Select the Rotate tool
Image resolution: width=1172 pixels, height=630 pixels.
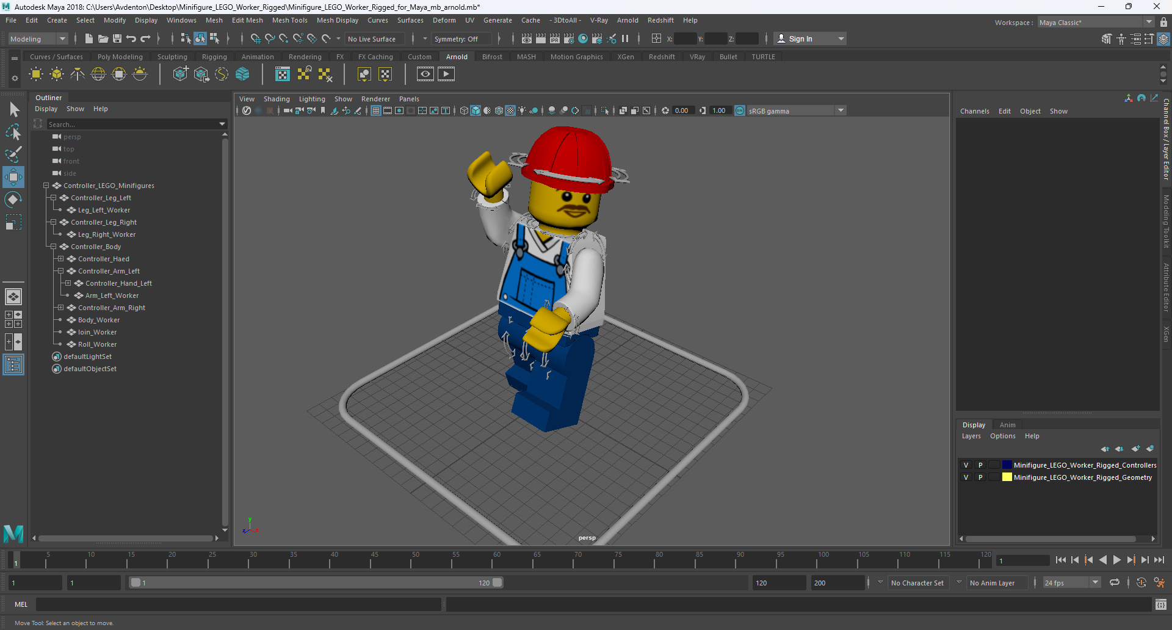[x=13, y=200]
